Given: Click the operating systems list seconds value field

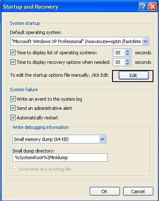Looking at the screenshot, I should click(x=119, y=53).
